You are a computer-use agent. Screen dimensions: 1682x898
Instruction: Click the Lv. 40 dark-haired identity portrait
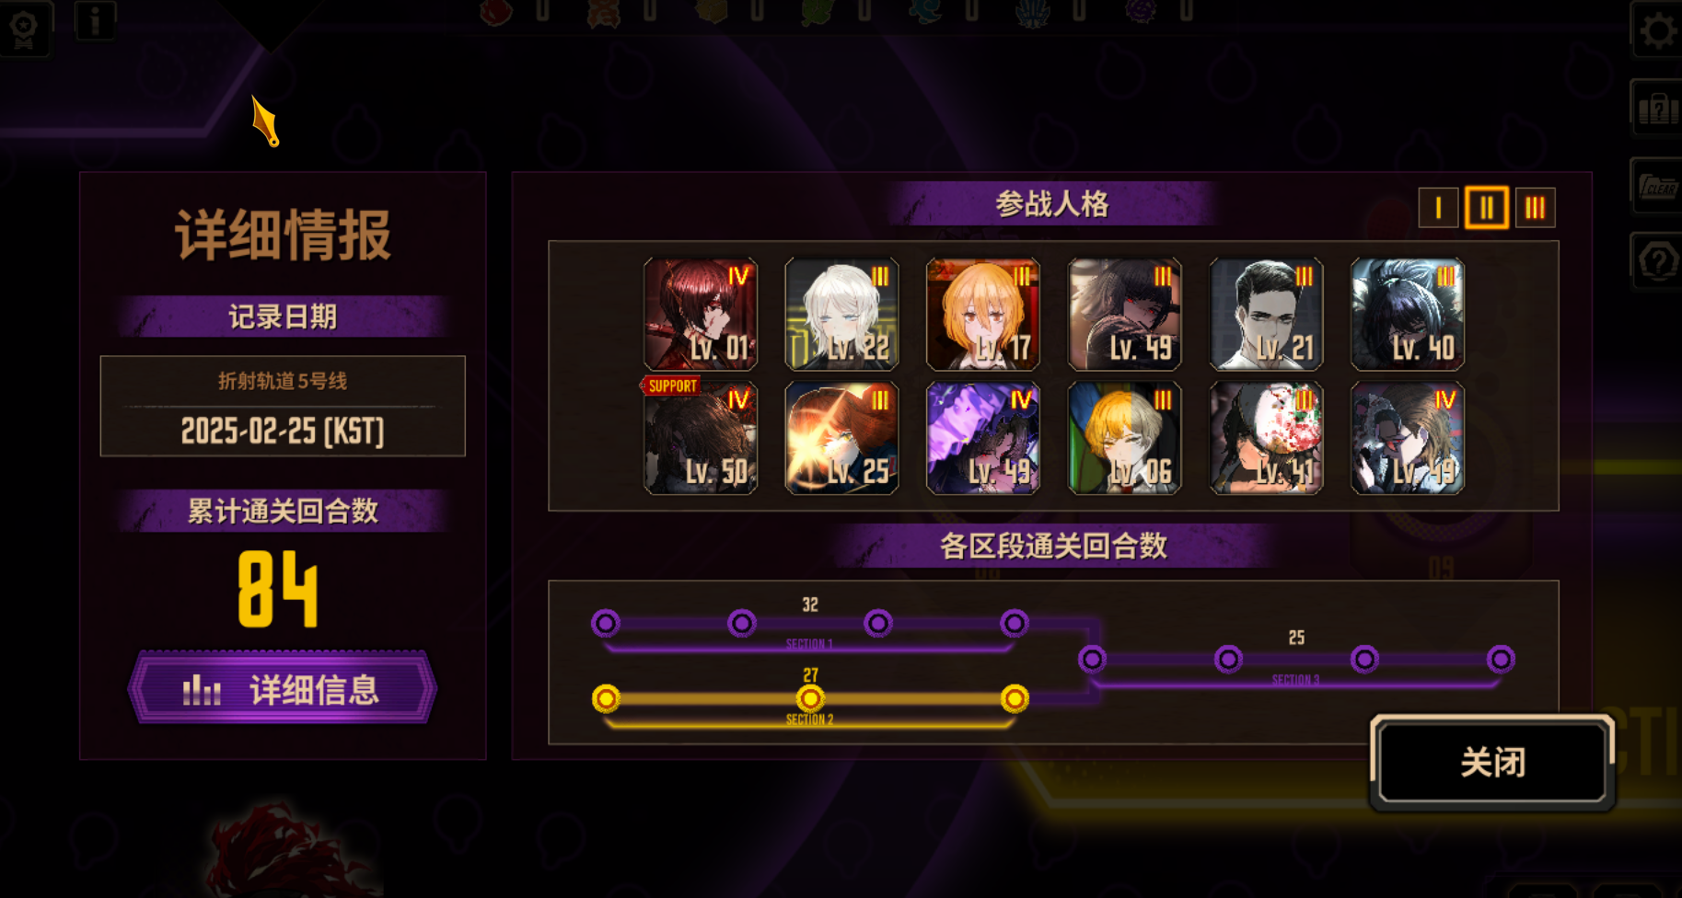tap(1407, 314)
